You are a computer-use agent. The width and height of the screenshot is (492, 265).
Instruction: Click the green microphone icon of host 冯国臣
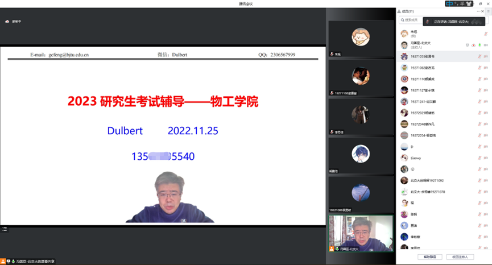479,45
